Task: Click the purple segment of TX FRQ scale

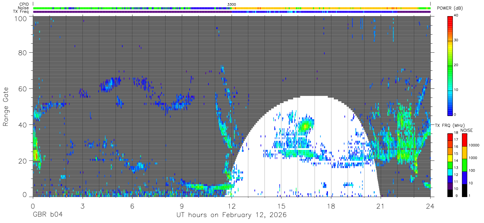Action: (x=450, y=185)
